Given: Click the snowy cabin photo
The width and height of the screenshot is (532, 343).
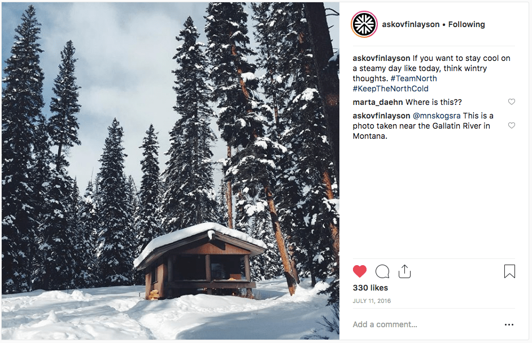Looking at the screenshot, I should pyautogui.click(x=171, y=171).
